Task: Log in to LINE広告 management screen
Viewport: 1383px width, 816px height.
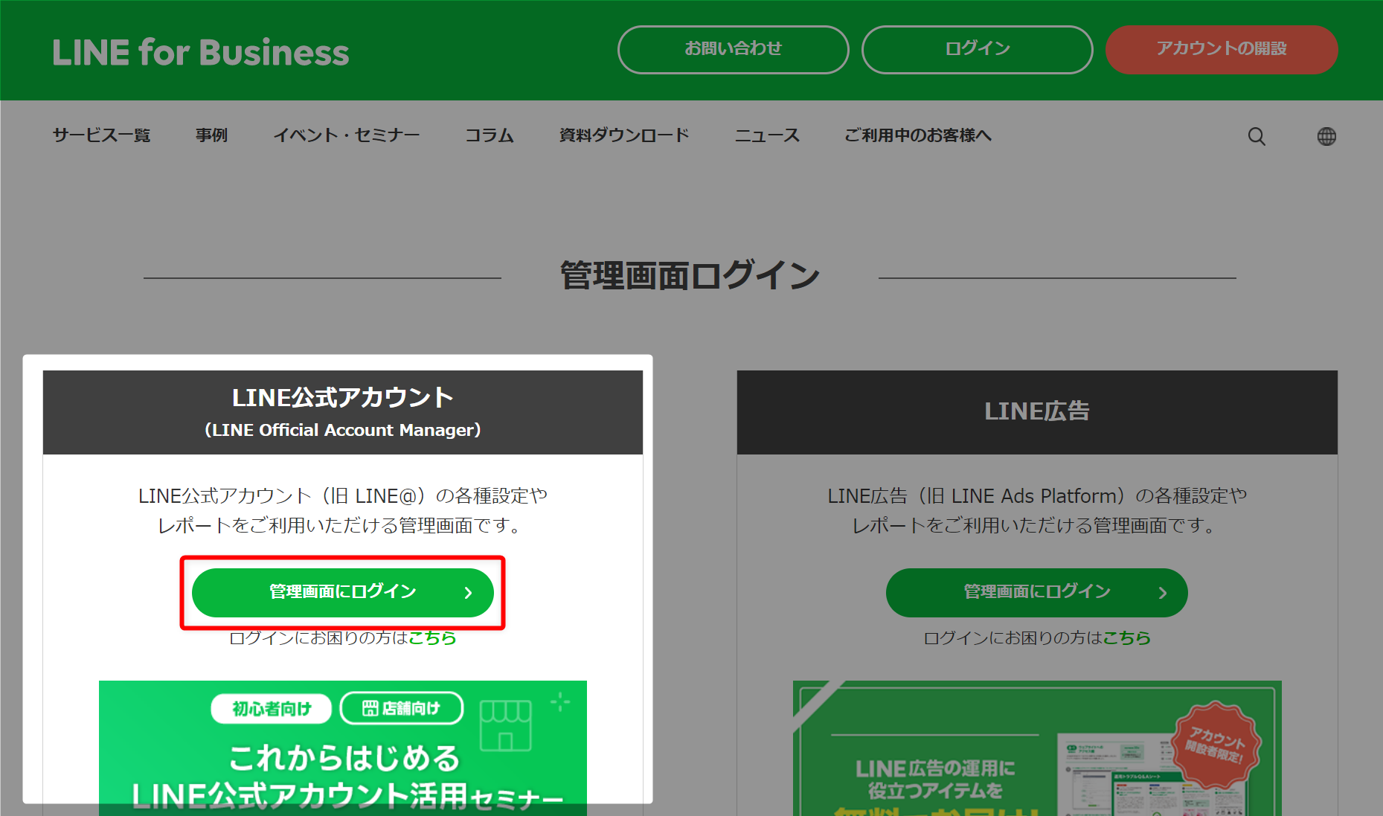Action: [x=1036, y=592]
